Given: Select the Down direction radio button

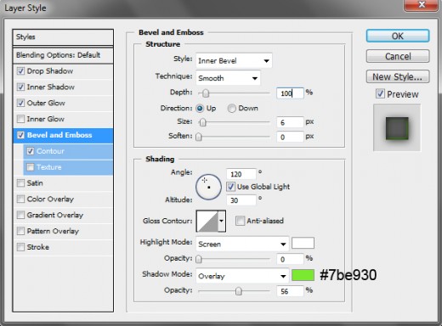Looking at the screenshot, I should click(231, 109).
